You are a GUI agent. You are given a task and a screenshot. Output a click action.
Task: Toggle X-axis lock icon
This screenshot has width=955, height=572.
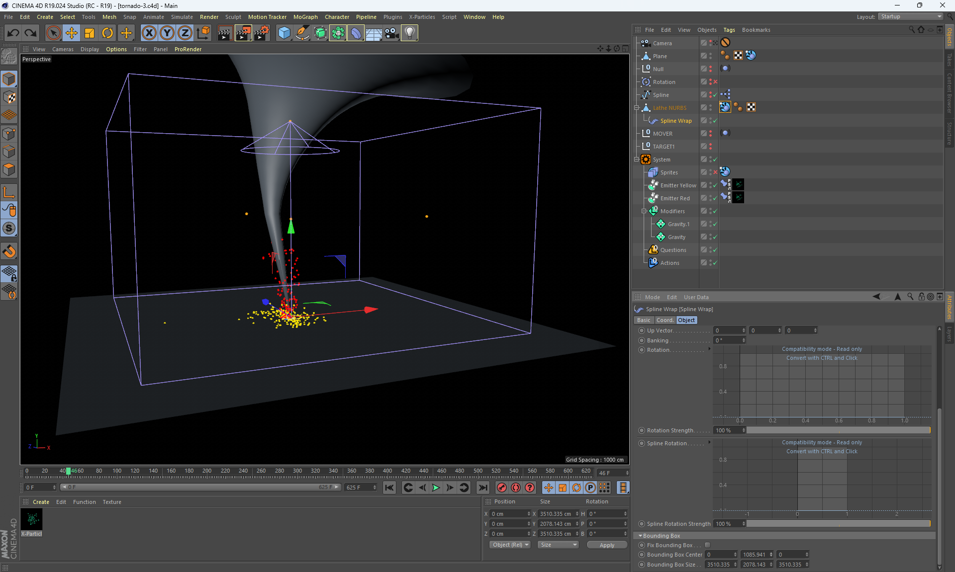point(149,33)
